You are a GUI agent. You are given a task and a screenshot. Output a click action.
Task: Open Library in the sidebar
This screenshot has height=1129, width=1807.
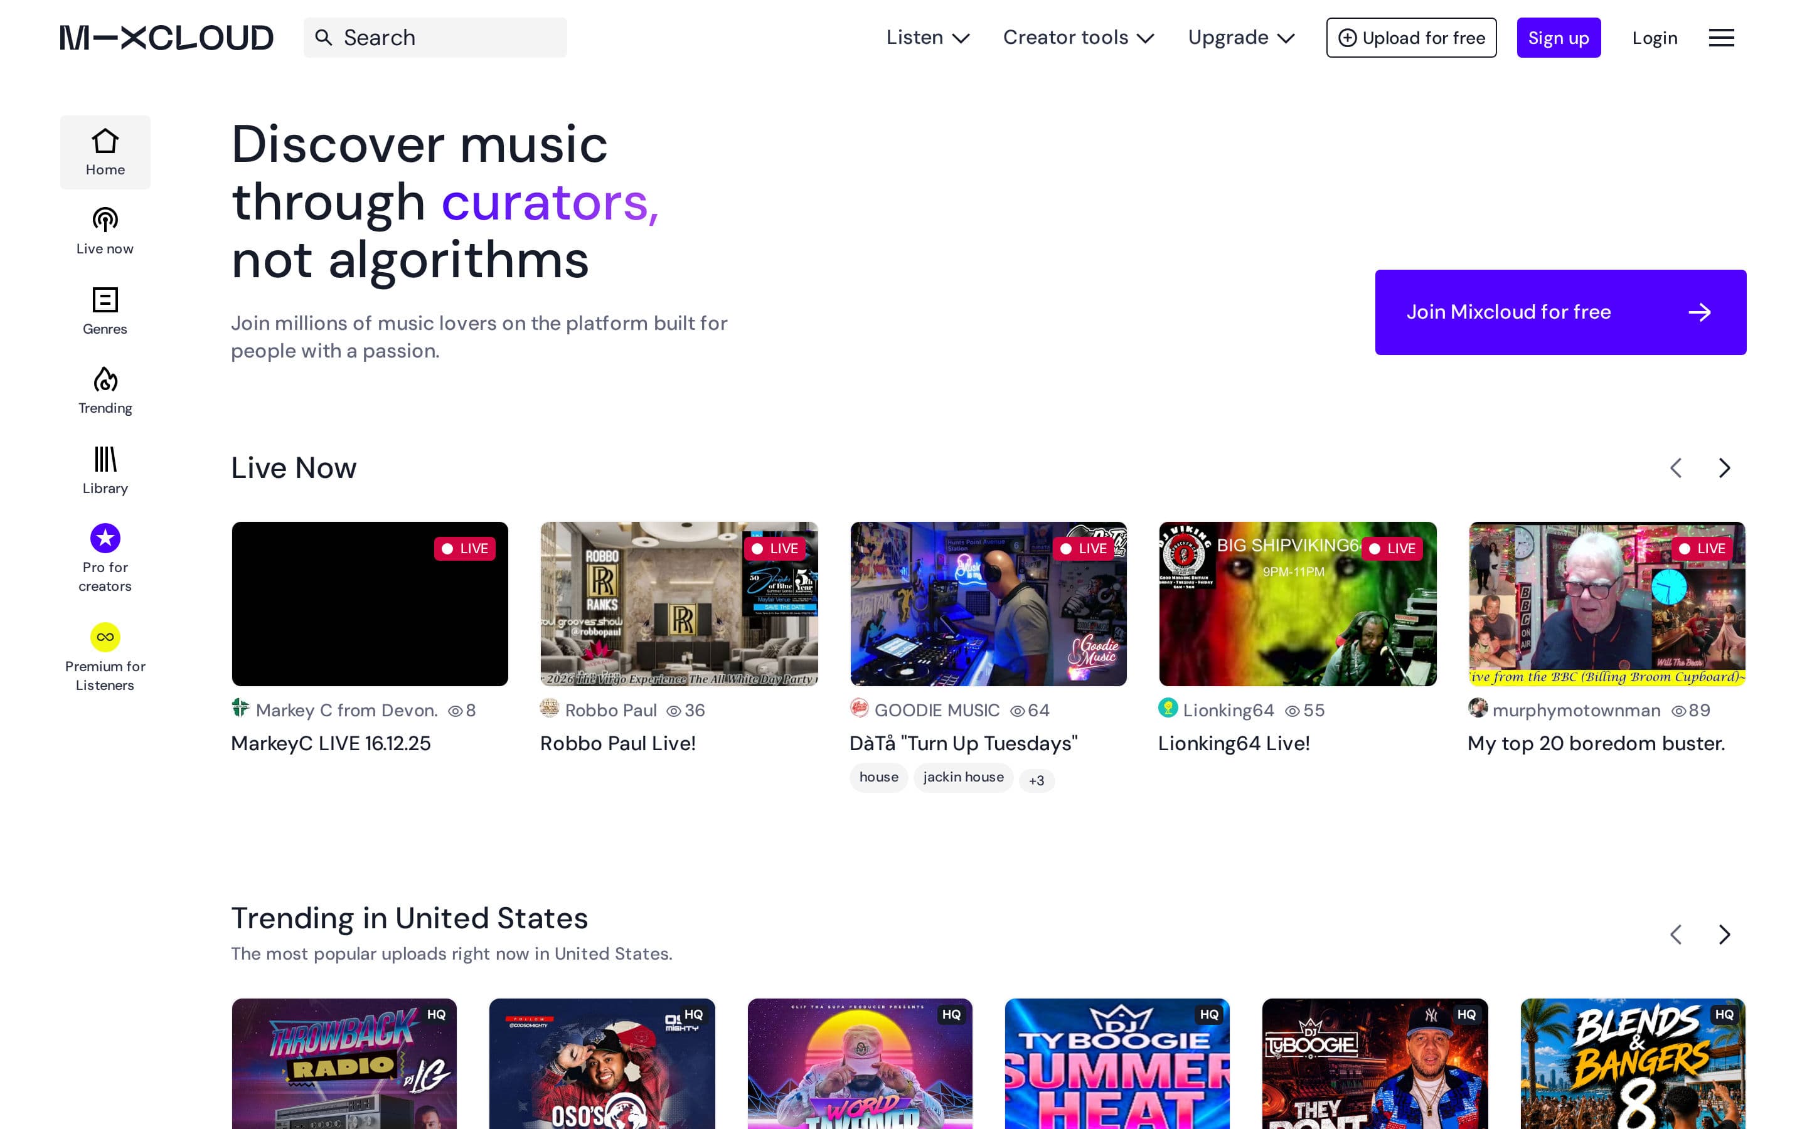pos(105,470)
